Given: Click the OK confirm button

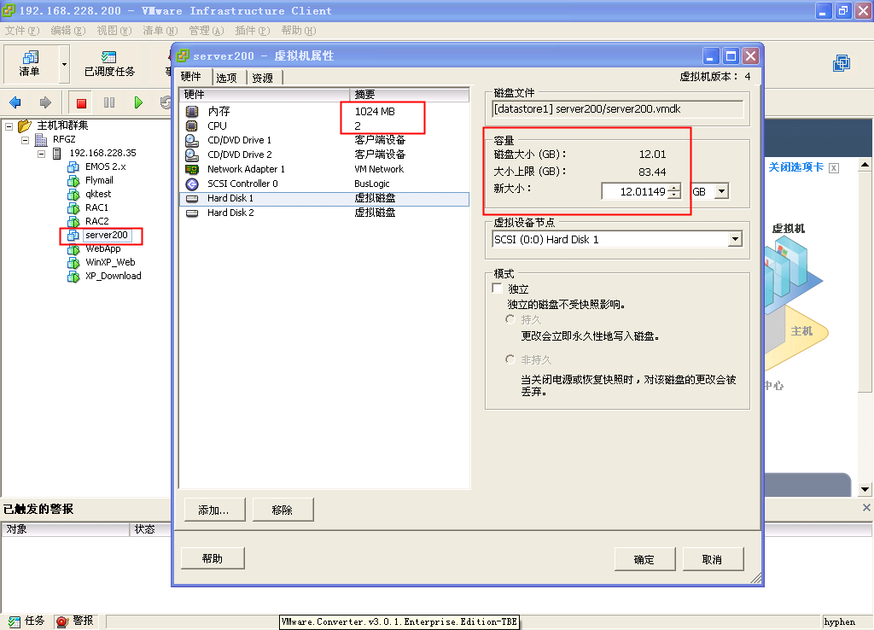Looking at the screenshot, I should pos(644,559).
